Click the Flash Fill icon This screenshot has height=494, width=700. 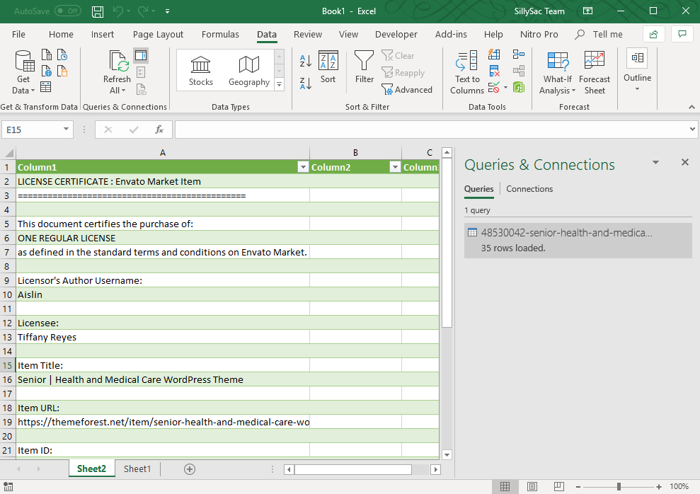pyautogui.click(x=495, y=54)
